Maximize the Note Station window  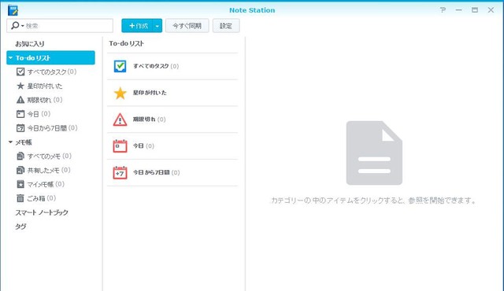475,10
